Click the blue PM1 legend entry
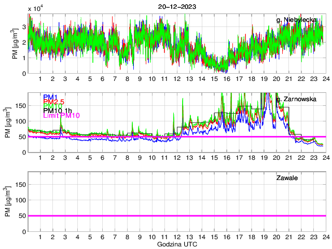 click(x=50, y=97)
